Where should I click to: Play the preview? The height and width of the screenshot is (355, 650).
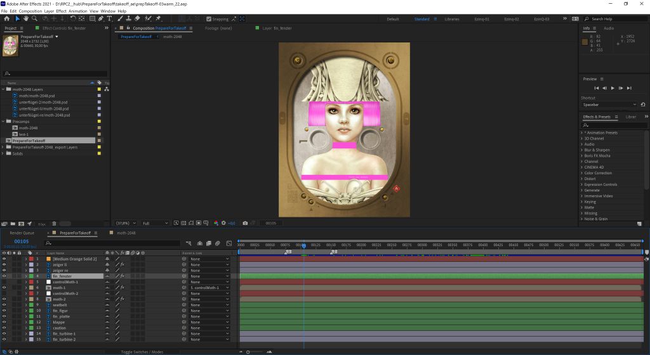pos(613,88)
